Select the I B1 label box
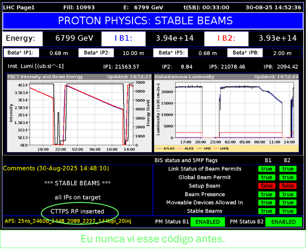This screenshot has width=306, height=252. point(123,38)
